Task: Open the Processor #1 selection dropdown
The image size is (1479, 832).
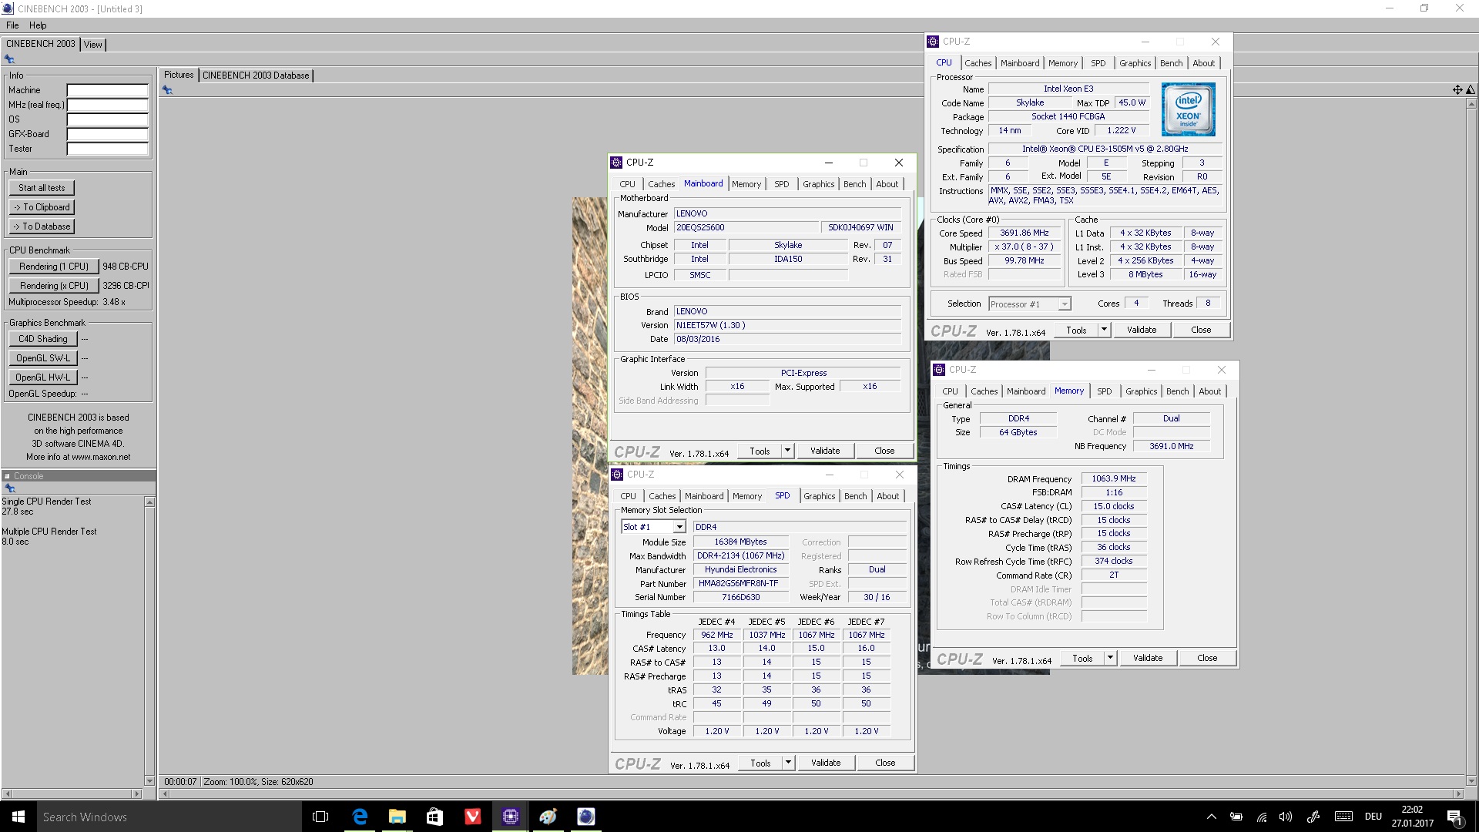Action: coord(1029,304)
